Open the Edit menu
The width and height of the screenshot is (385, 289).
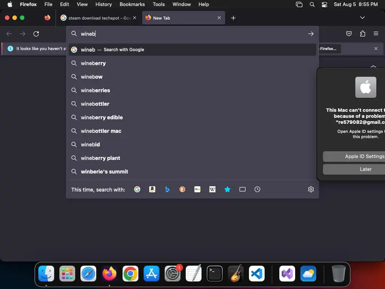[64, 4]
